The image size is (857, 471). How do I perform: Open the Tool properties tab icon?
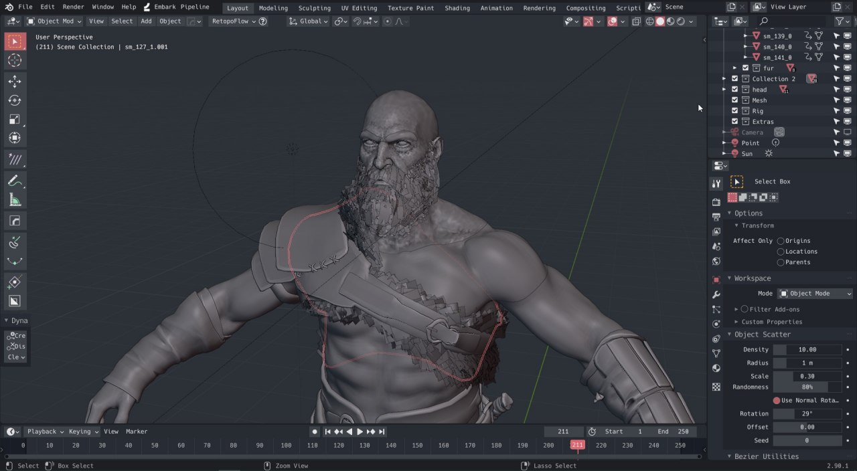716,183
